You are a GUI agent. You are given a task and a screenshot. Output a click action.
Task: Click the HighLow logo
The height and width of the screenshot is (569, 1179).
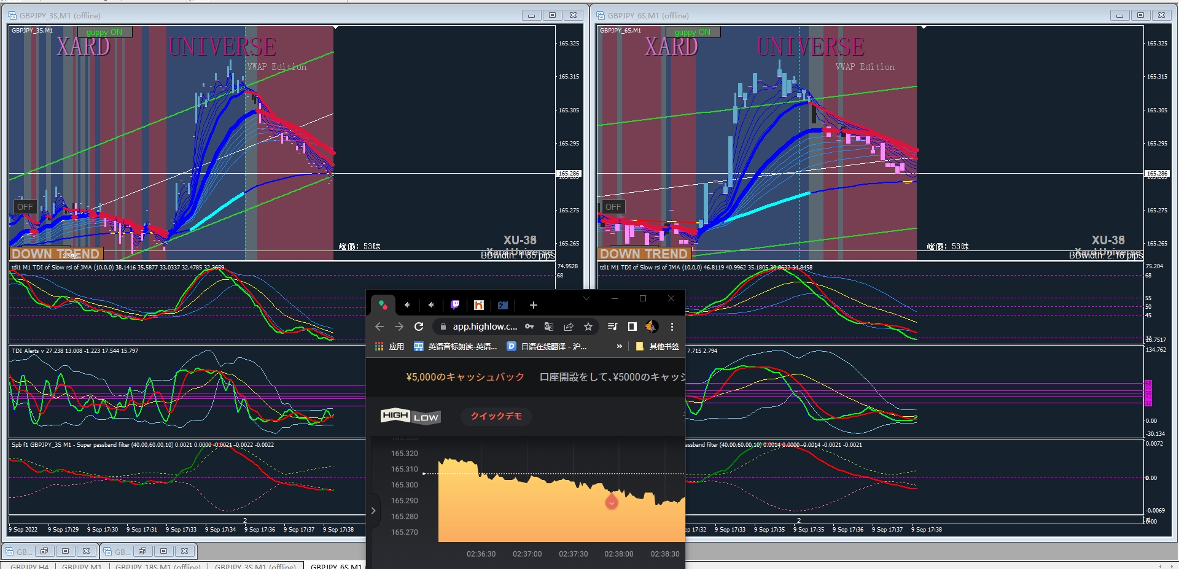click(x=410, y=416)
